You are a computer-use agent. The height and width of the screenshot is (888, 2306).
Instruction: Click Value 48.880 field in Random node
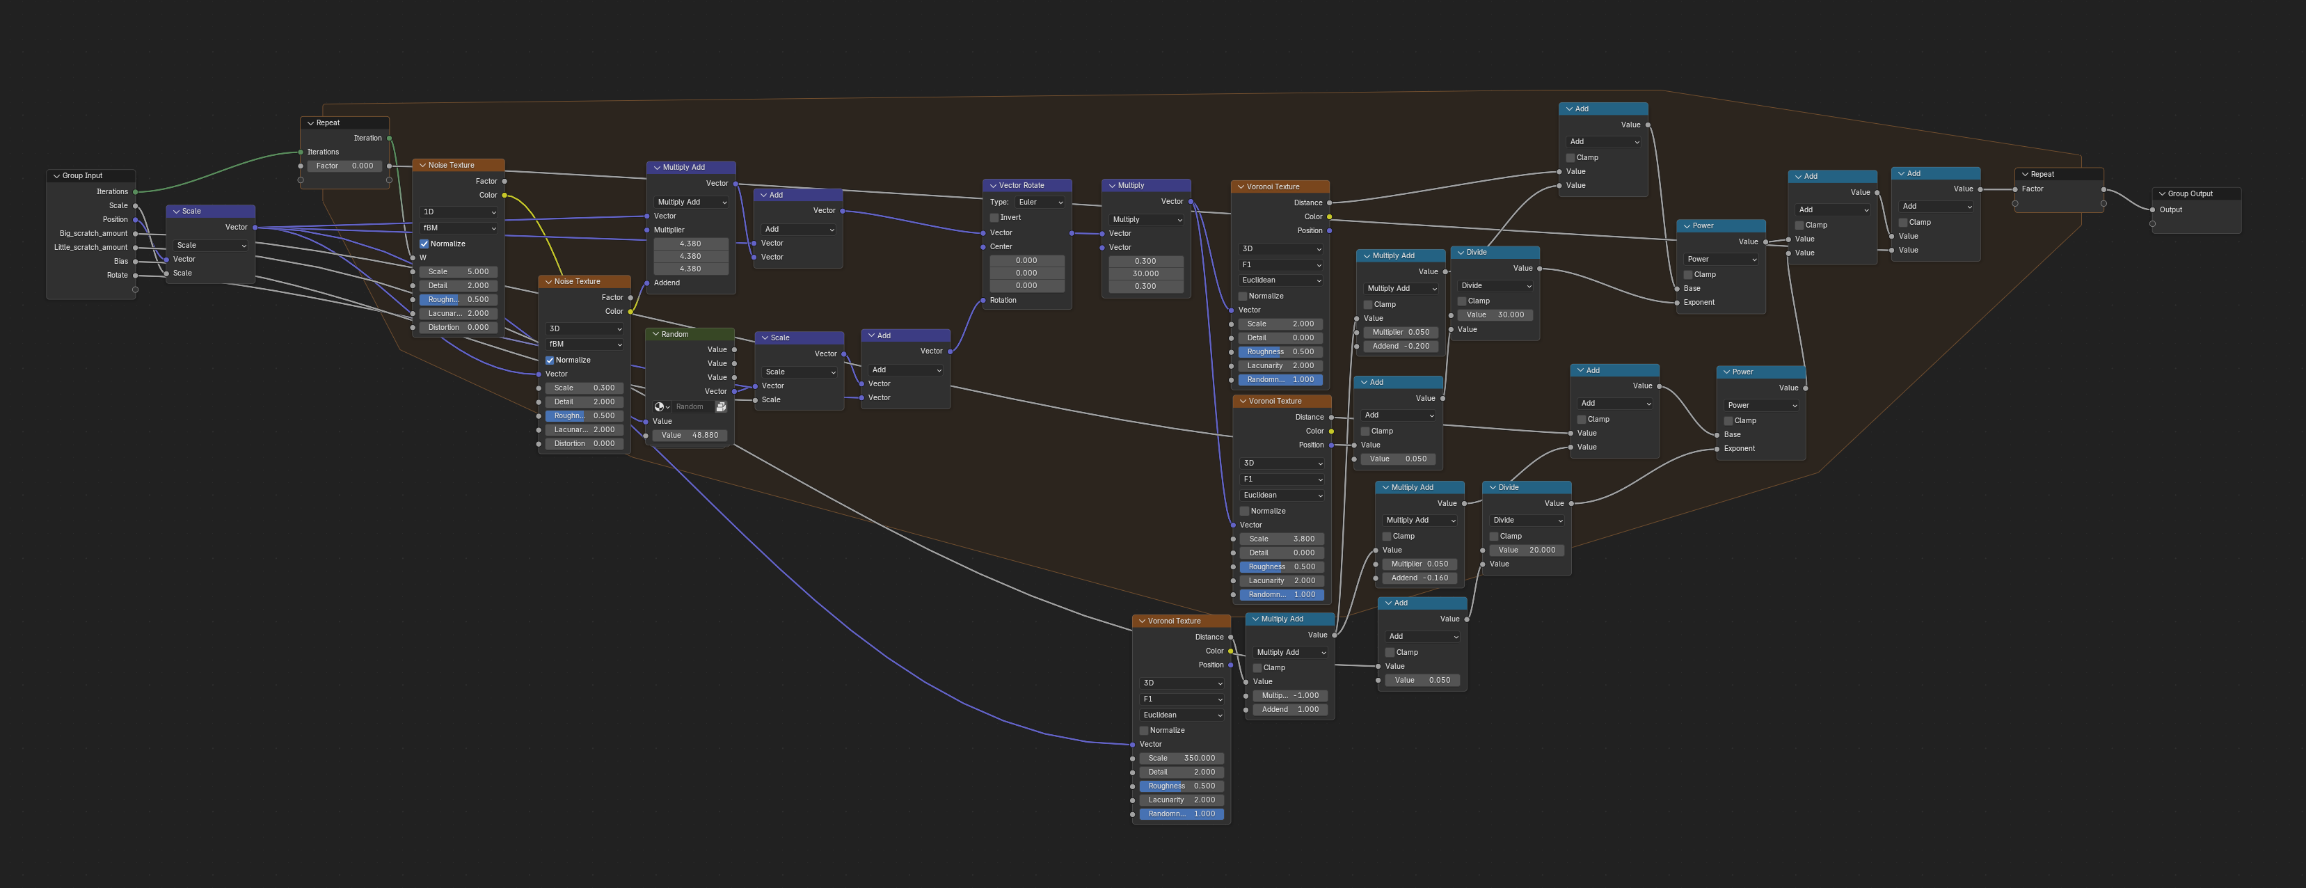[x=690, y=435]
